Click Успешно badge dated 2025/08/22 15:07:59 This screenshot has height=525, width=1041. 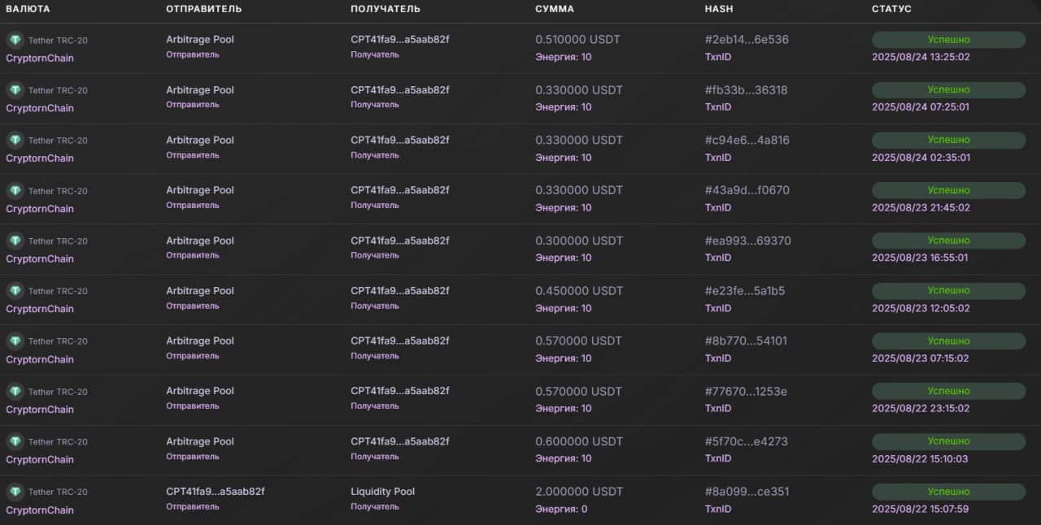tap(948, 492)
